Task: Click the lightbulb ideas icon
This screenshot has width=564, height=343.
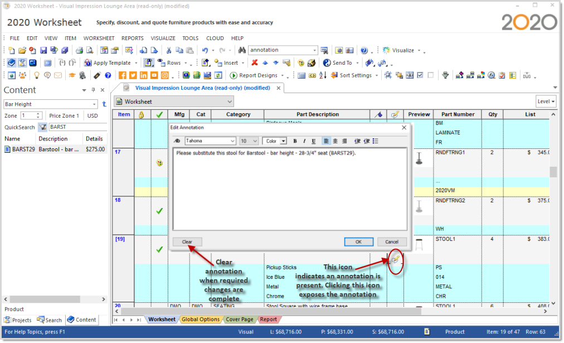Action: [x=36, y=75]
